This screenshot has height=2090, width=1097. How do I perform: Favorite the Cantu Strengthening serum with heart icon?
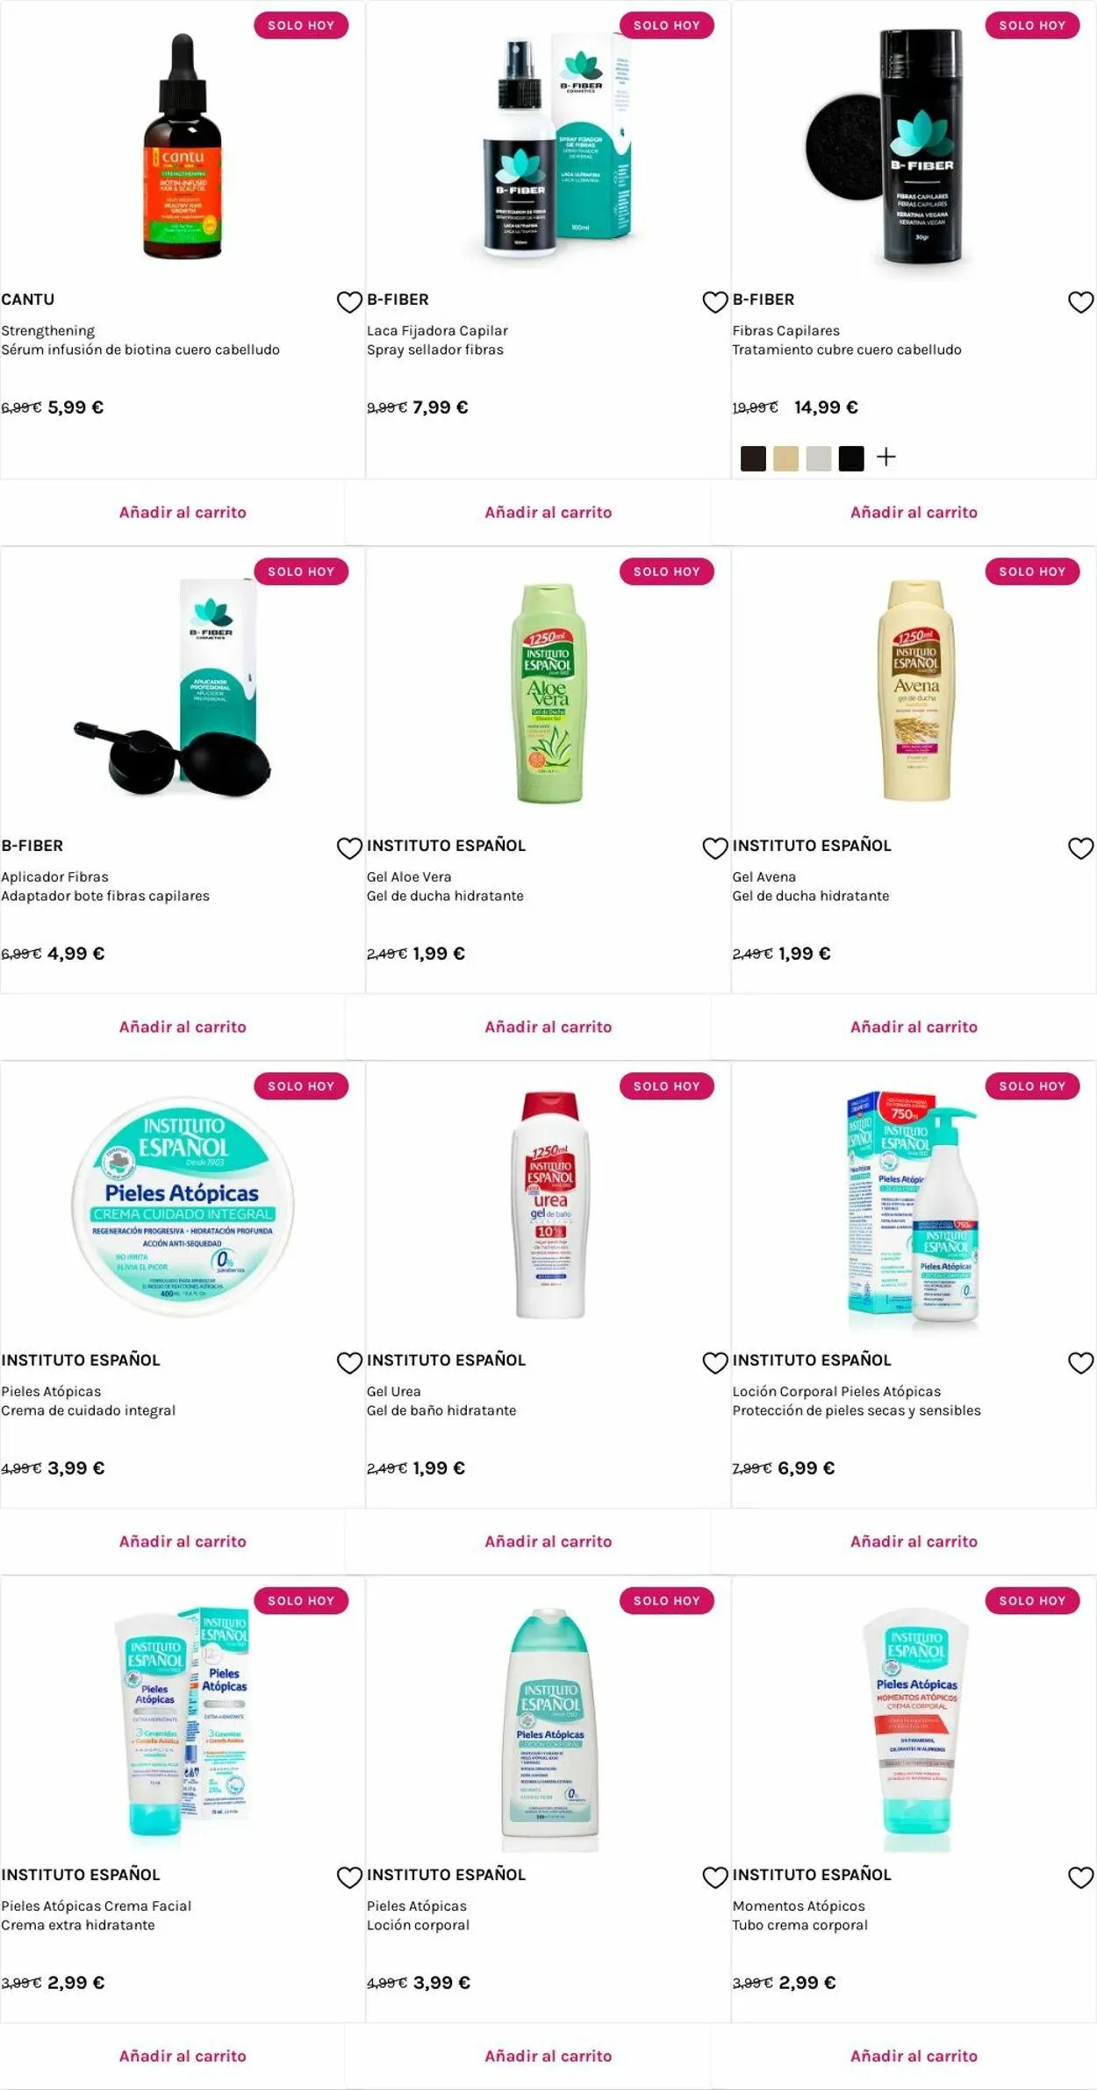click(349, 302)
